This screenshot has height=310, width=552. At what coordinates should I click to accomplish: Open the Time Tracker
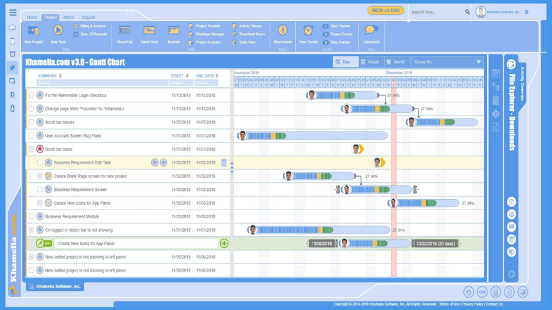[308, 31]
